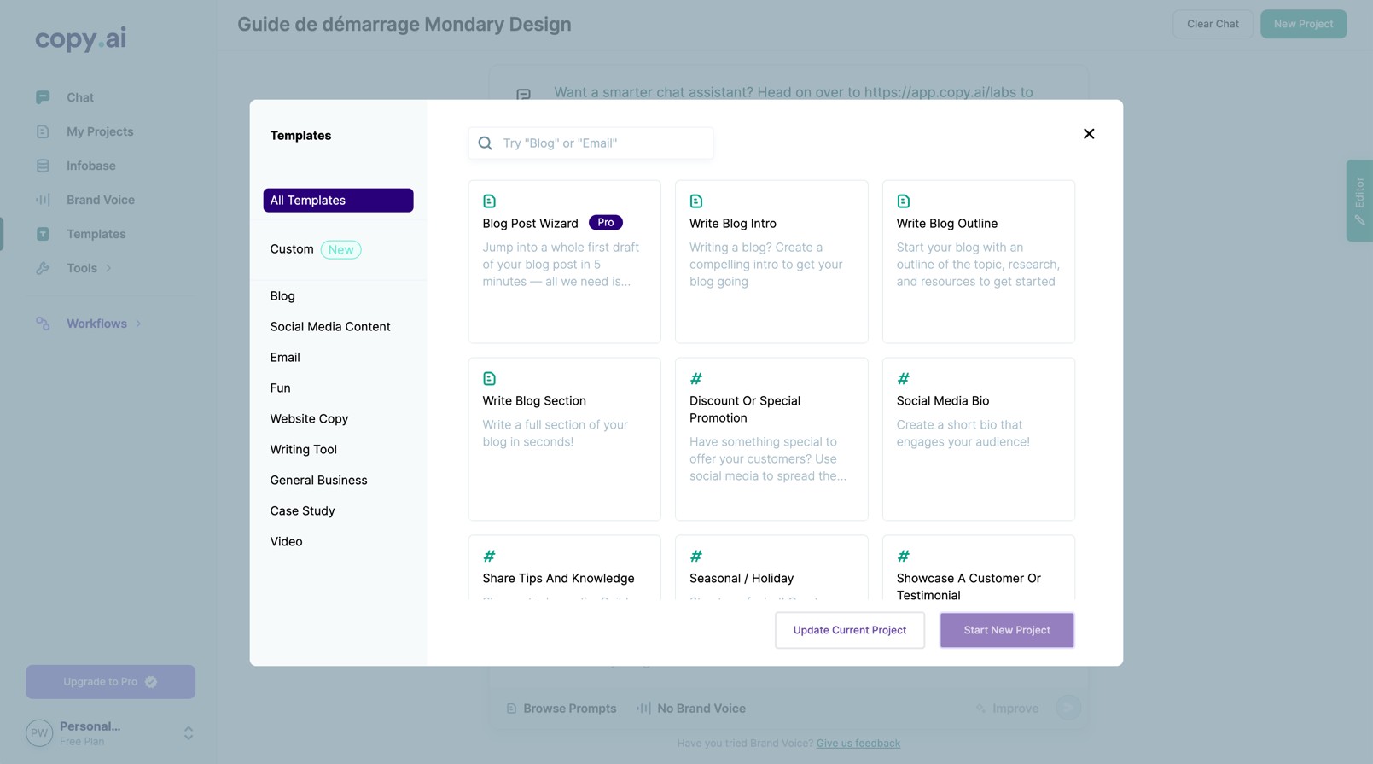Select the General Business category
Image resolution: width=1373 pixels, height=764 pixels.
319,481
